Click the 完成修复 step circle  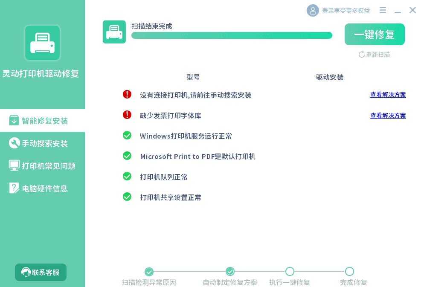[x=349, y=271]
